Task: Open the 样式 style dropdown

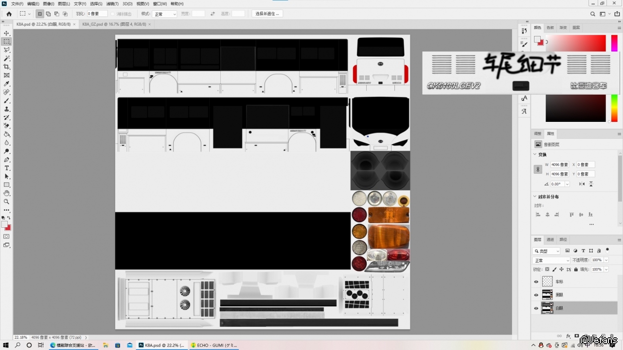Action: 164,14
